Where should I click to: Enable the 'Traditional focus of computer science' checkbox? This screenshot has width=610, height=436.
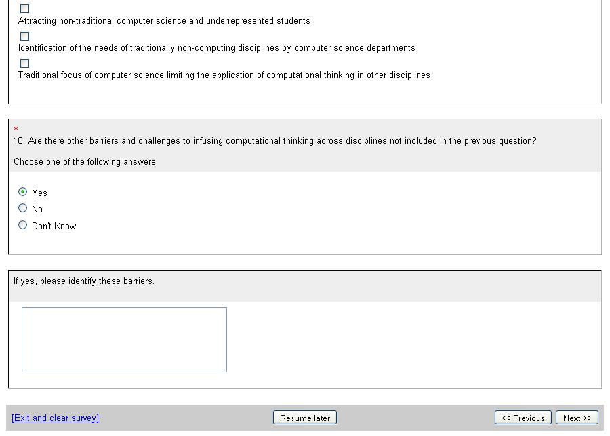pyautogui.click(x=25, y=63)
